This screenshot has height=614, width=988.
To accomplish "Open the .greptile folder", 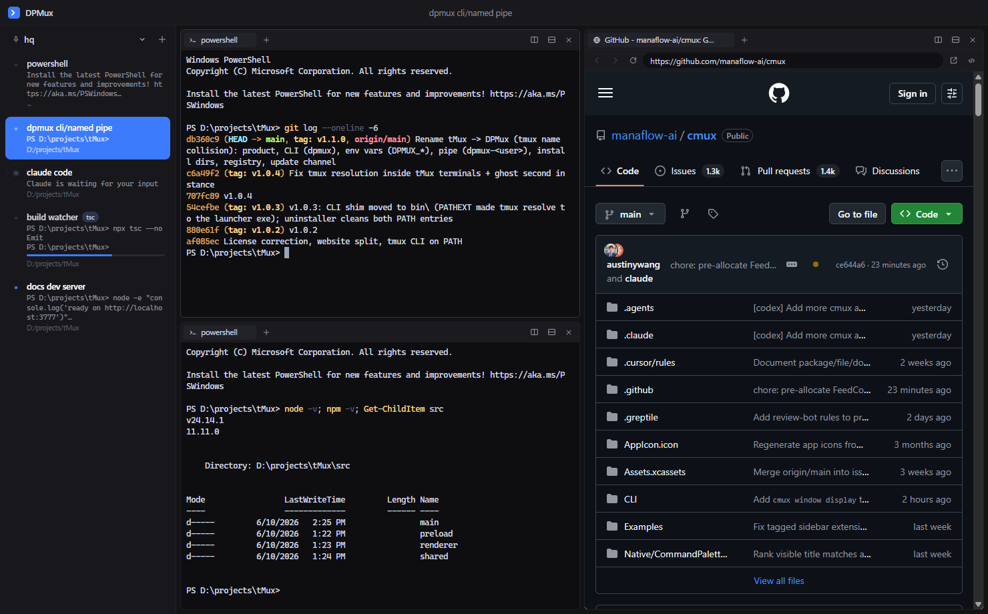I will tap(641, 417).
